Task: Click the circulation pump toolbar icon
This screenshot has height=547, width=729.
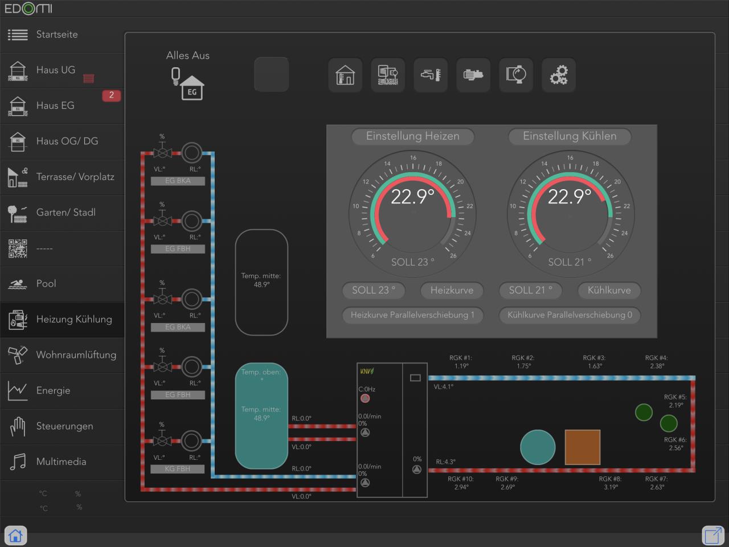Action: coord(516,75)
